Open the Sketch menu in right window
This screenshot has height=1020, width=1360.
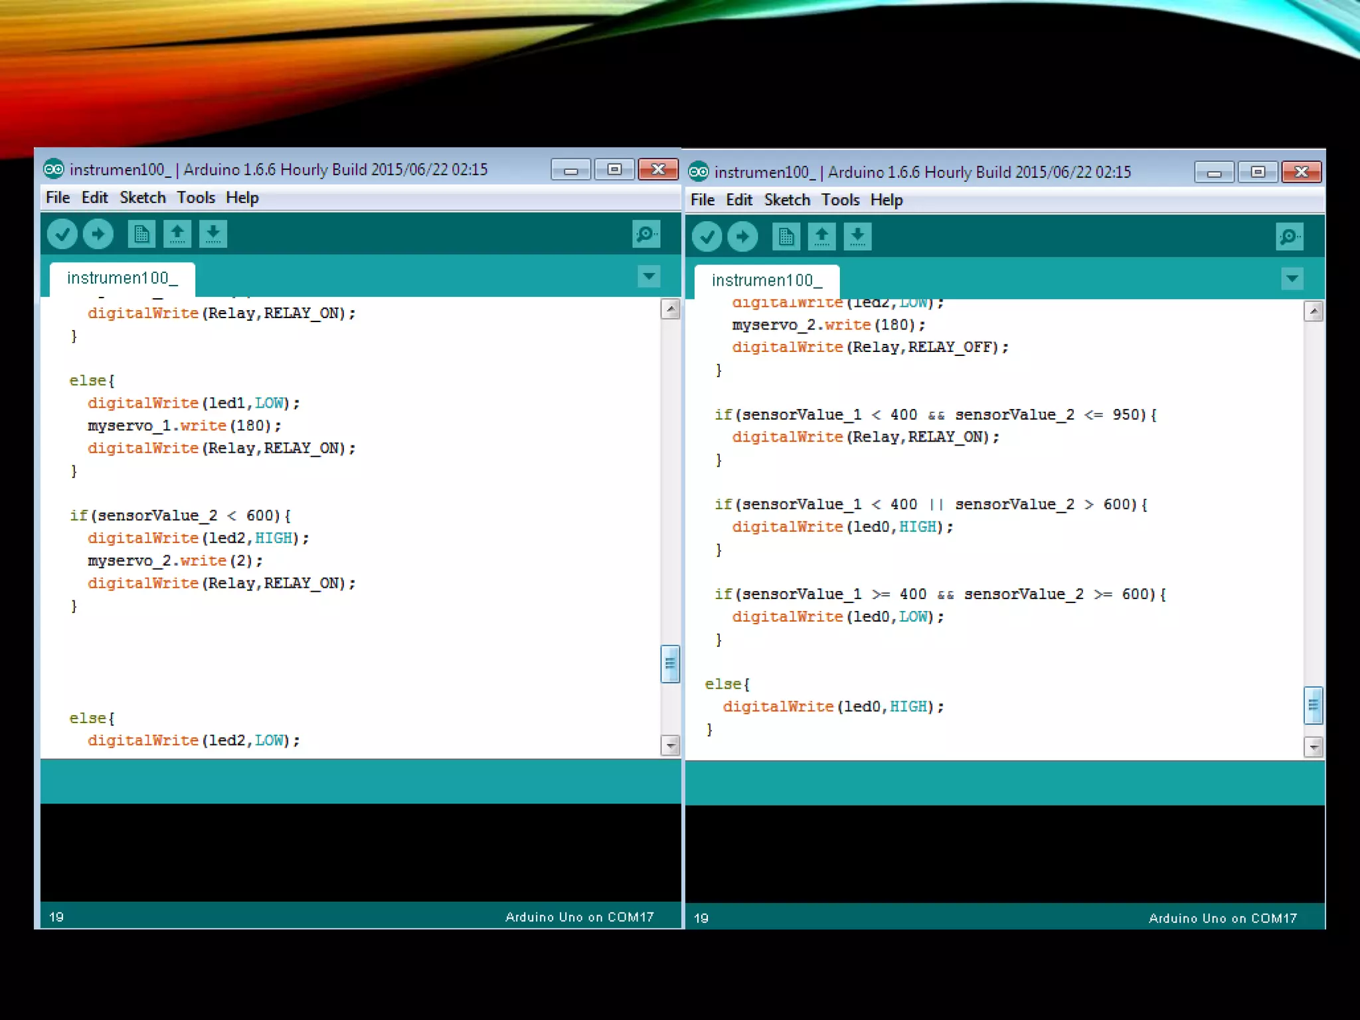tap(787, 201)
